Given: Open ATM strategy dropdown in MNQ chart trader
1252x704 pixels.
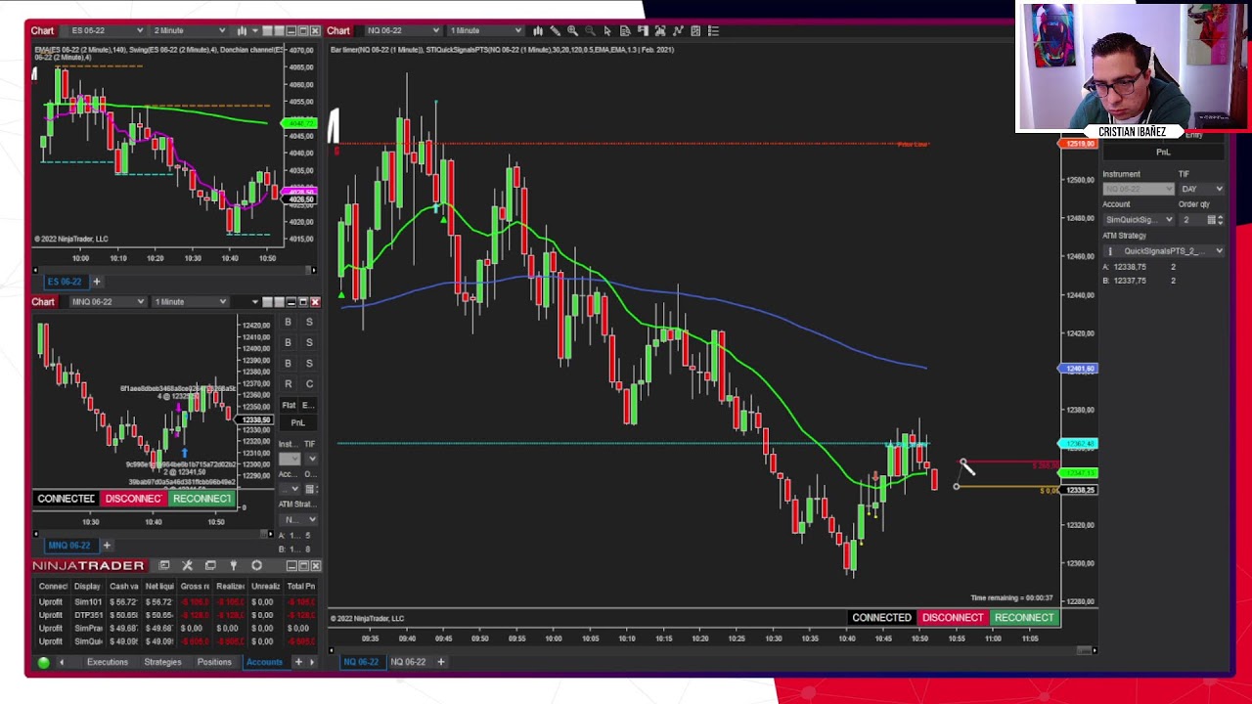Looking at the screenshot, I should 298,520.
